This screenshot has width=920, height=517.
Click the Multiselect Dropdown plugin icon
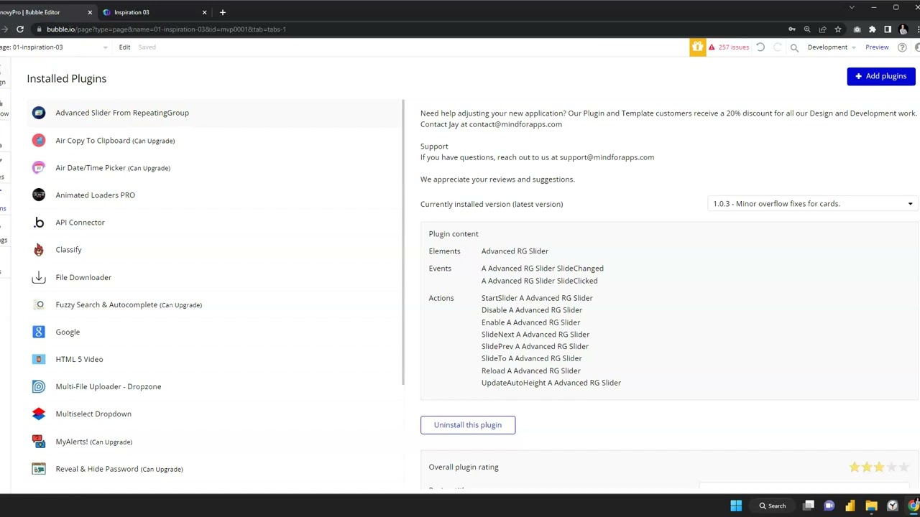[x=39, y=414]
